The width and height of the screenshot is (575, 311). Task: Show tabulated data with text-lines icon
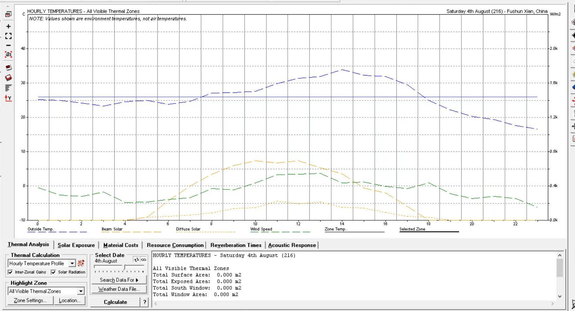[x=8, y=88]
